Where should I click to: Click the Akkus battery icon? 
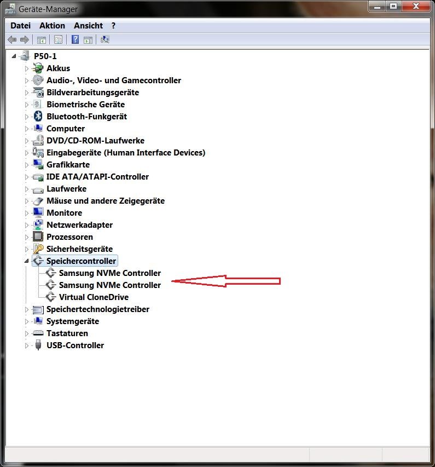click(x=38, y=68)
